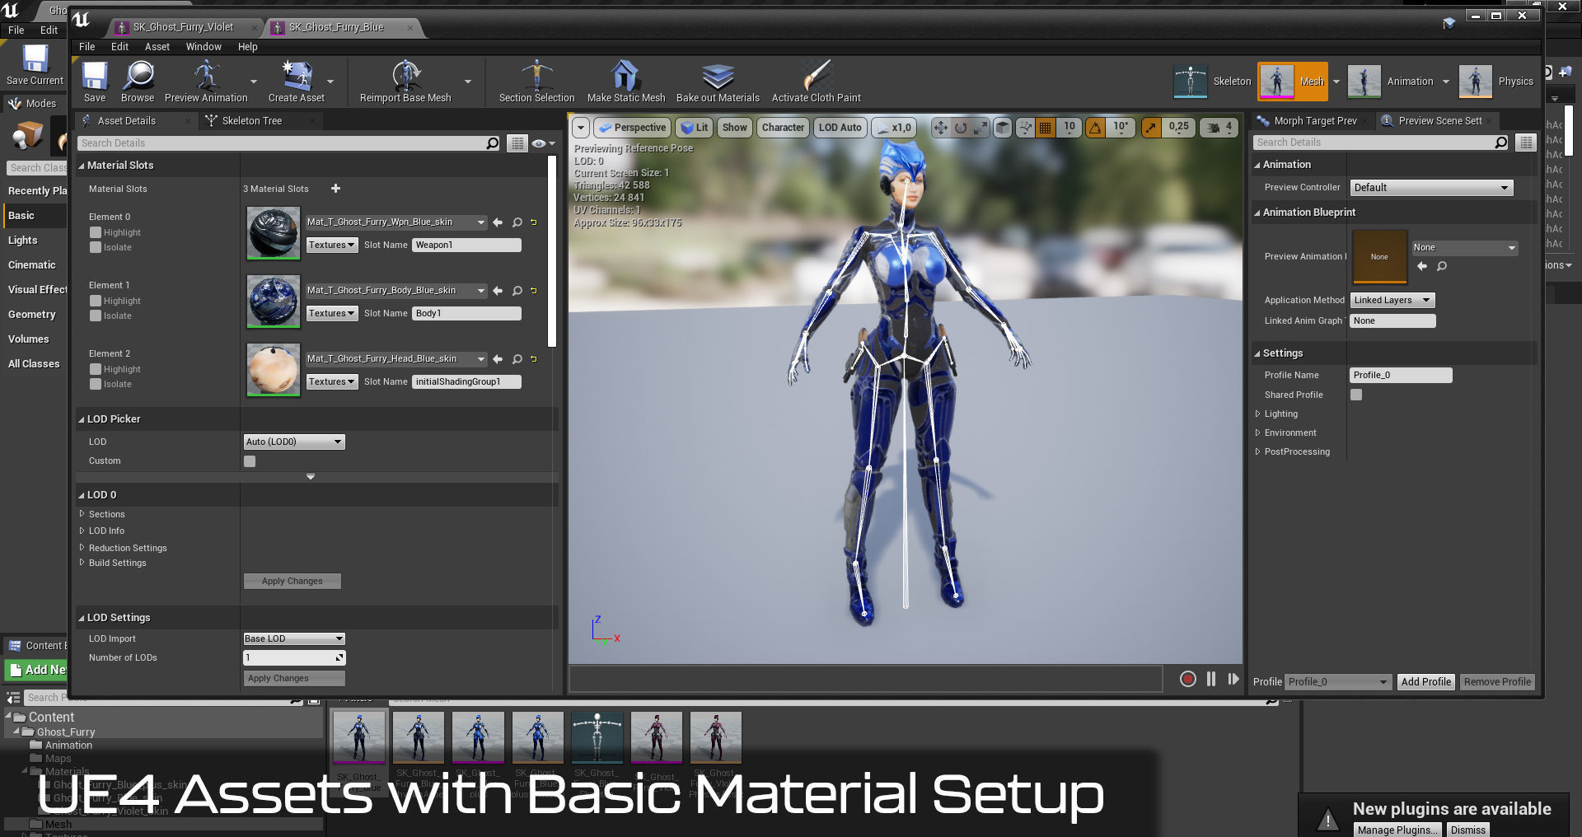Reset Element 2 material to default

tap(534, 359)
